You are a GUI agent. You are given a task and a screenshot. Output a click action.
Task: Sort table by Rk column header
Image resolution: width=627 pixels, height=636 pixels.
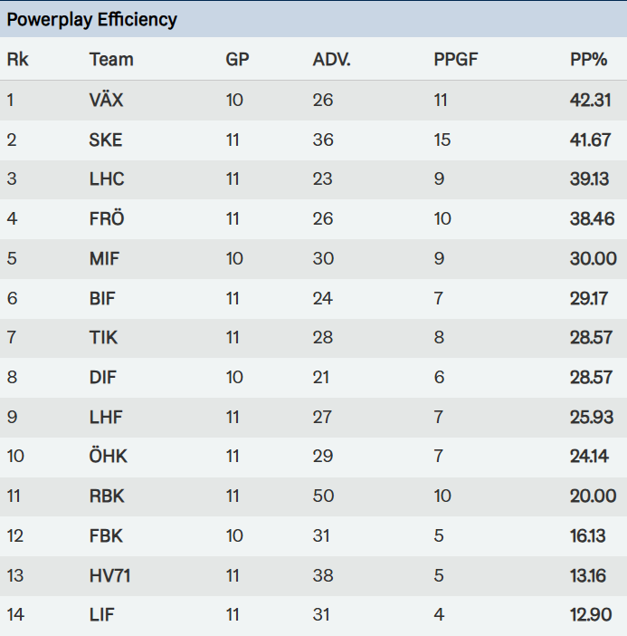click(17, 60)
